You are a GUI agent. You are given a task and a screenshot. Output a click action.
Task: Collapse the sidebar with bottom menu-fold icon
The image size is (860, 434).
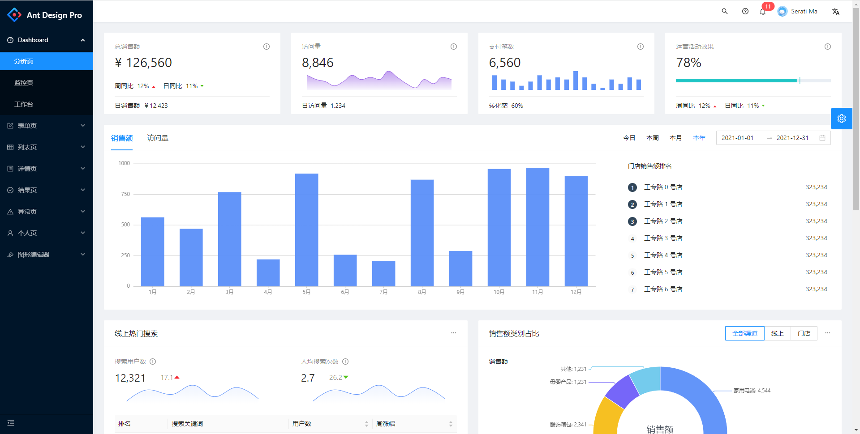point(11,423)
